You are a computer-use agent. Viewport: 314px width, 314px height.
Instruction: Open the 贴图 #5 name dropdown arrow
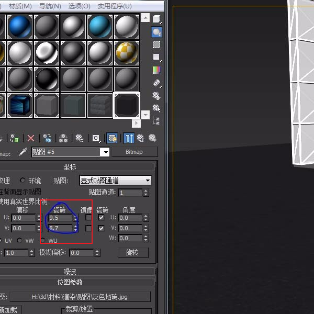point(106,152)
